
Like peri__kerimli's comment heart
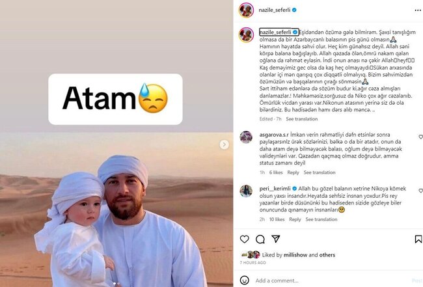420,191
